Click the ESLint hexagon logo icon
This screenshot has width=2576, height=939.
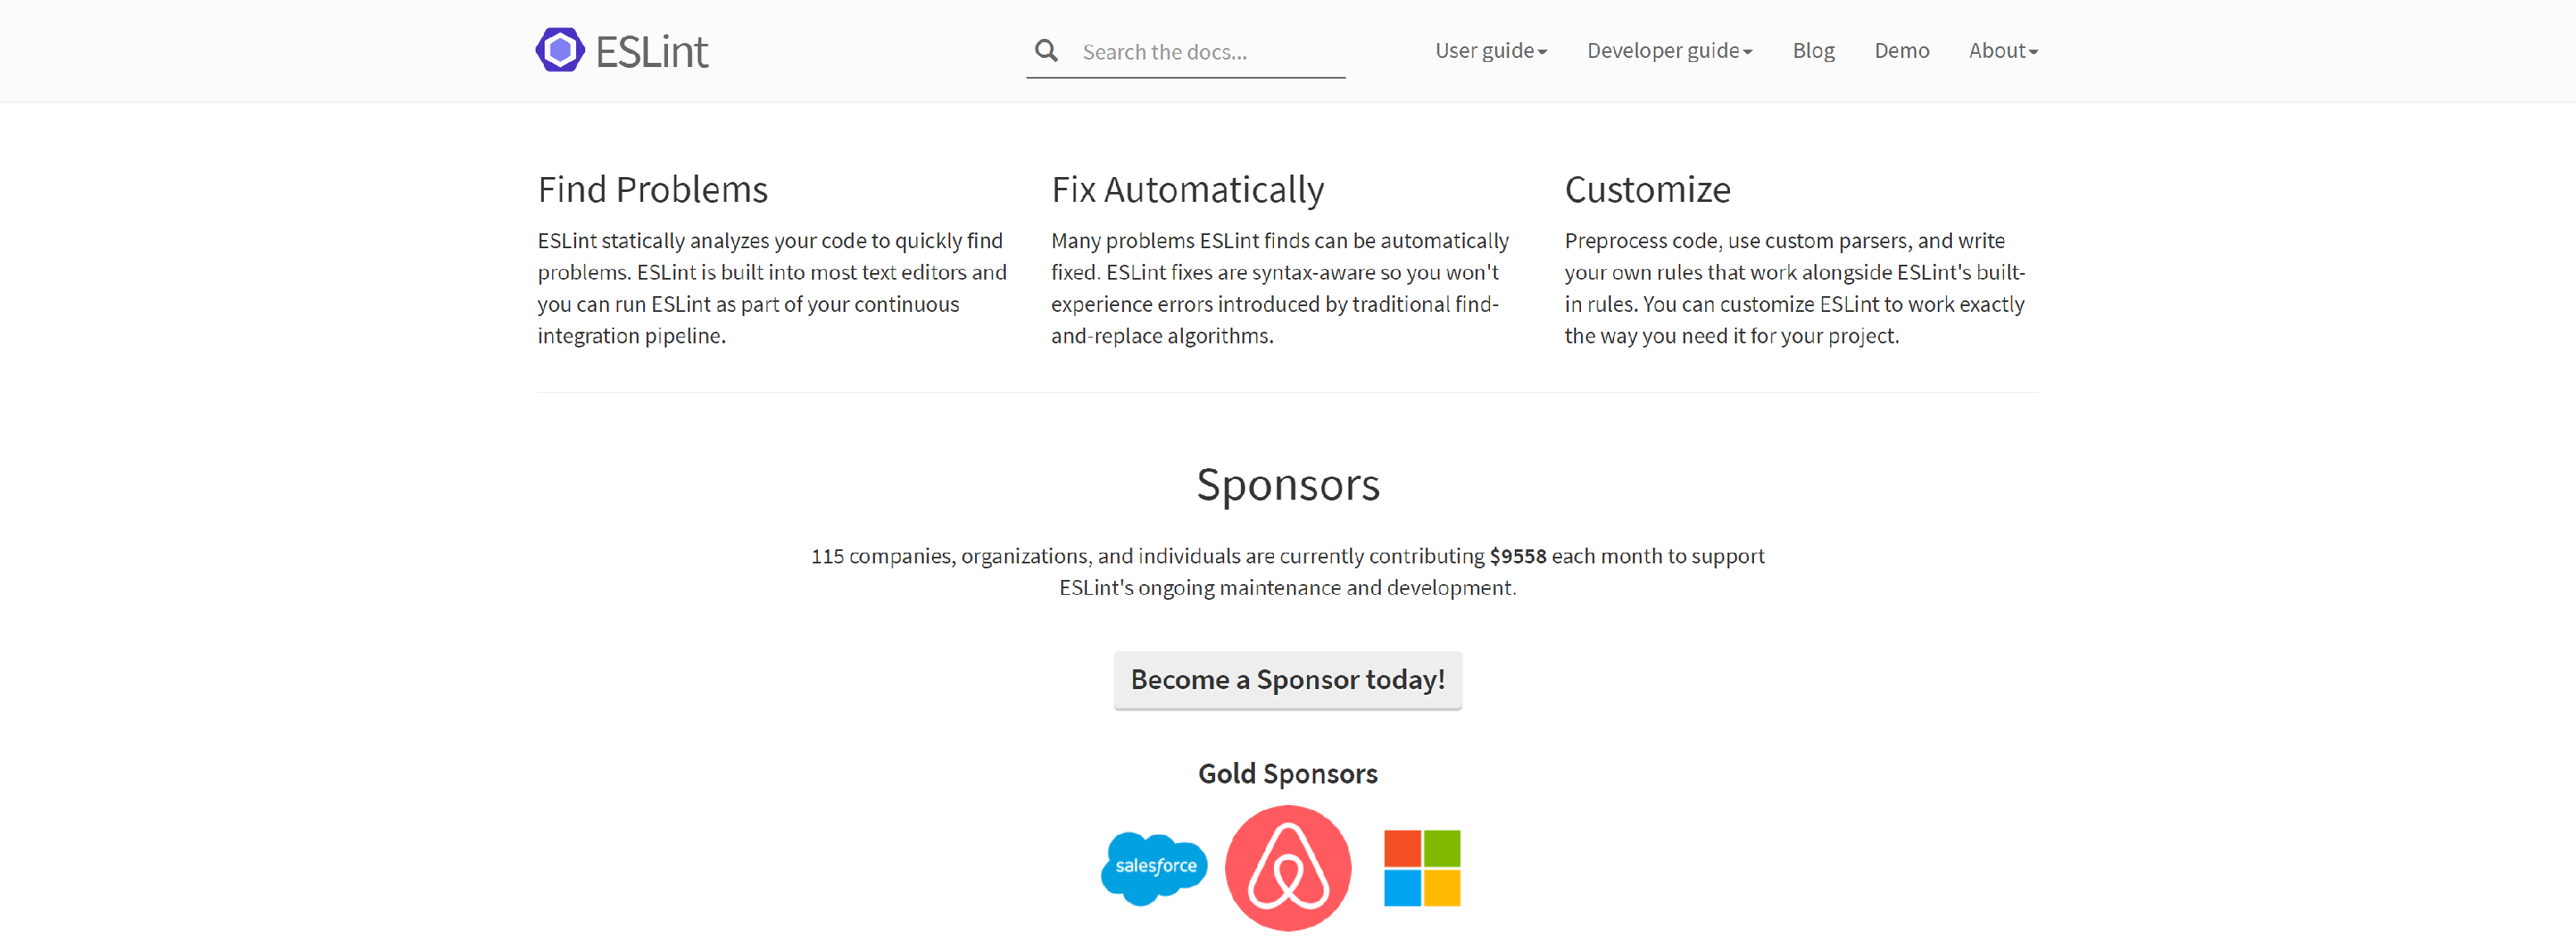[560, 50]
